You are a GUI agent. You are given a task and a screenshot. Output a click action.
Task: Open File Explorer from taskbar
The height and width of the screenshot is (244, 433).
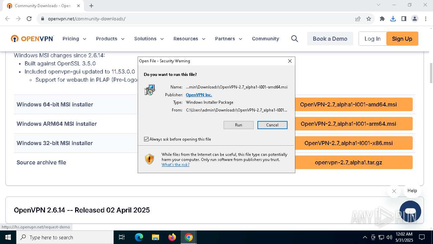(155, 237)
